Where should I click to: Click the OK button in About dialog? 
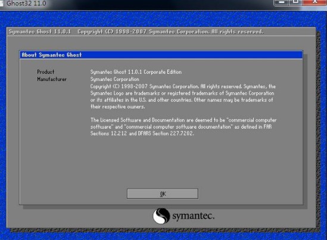pyautogui.click(x=163, y=194)
